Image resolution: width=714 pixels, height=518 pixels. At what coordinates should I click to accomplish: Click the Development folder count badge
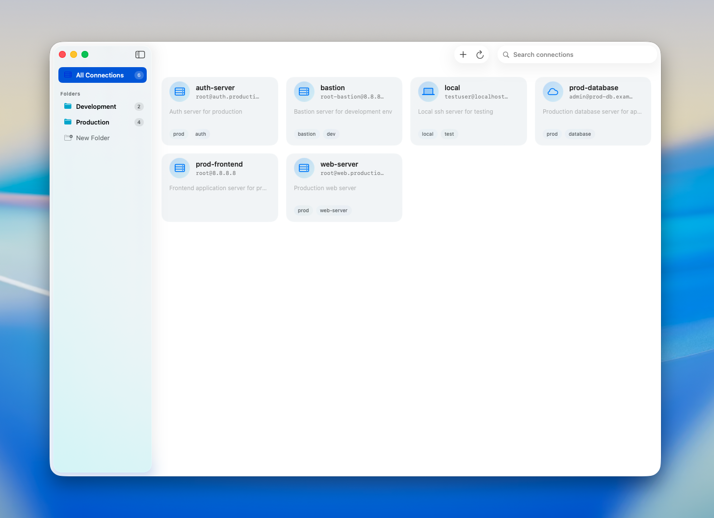coord(139,106)
